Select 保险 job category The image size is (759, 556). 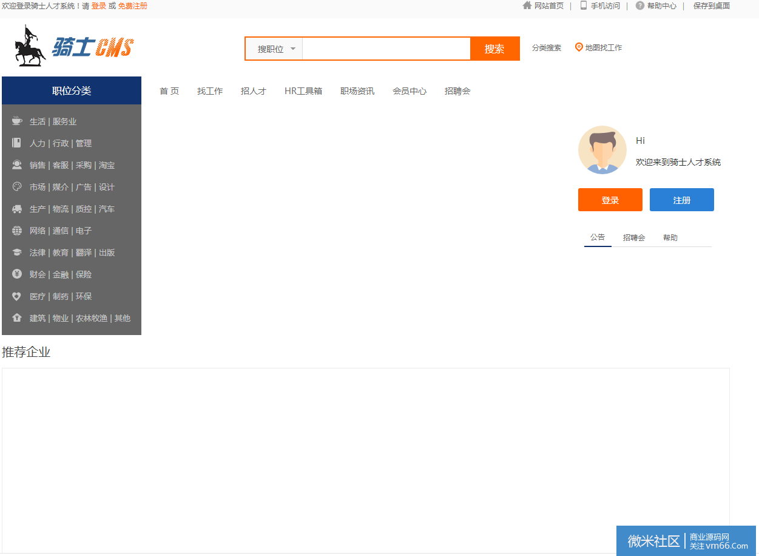click(84, 274)
